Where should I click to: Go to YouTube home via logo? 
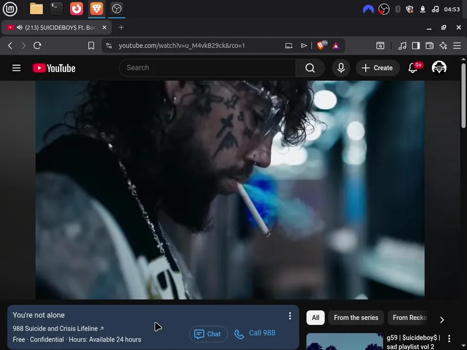[54, 68]
